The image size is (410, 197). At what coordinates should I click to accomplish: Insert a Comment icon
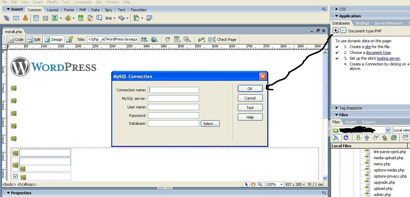(99, 18)
